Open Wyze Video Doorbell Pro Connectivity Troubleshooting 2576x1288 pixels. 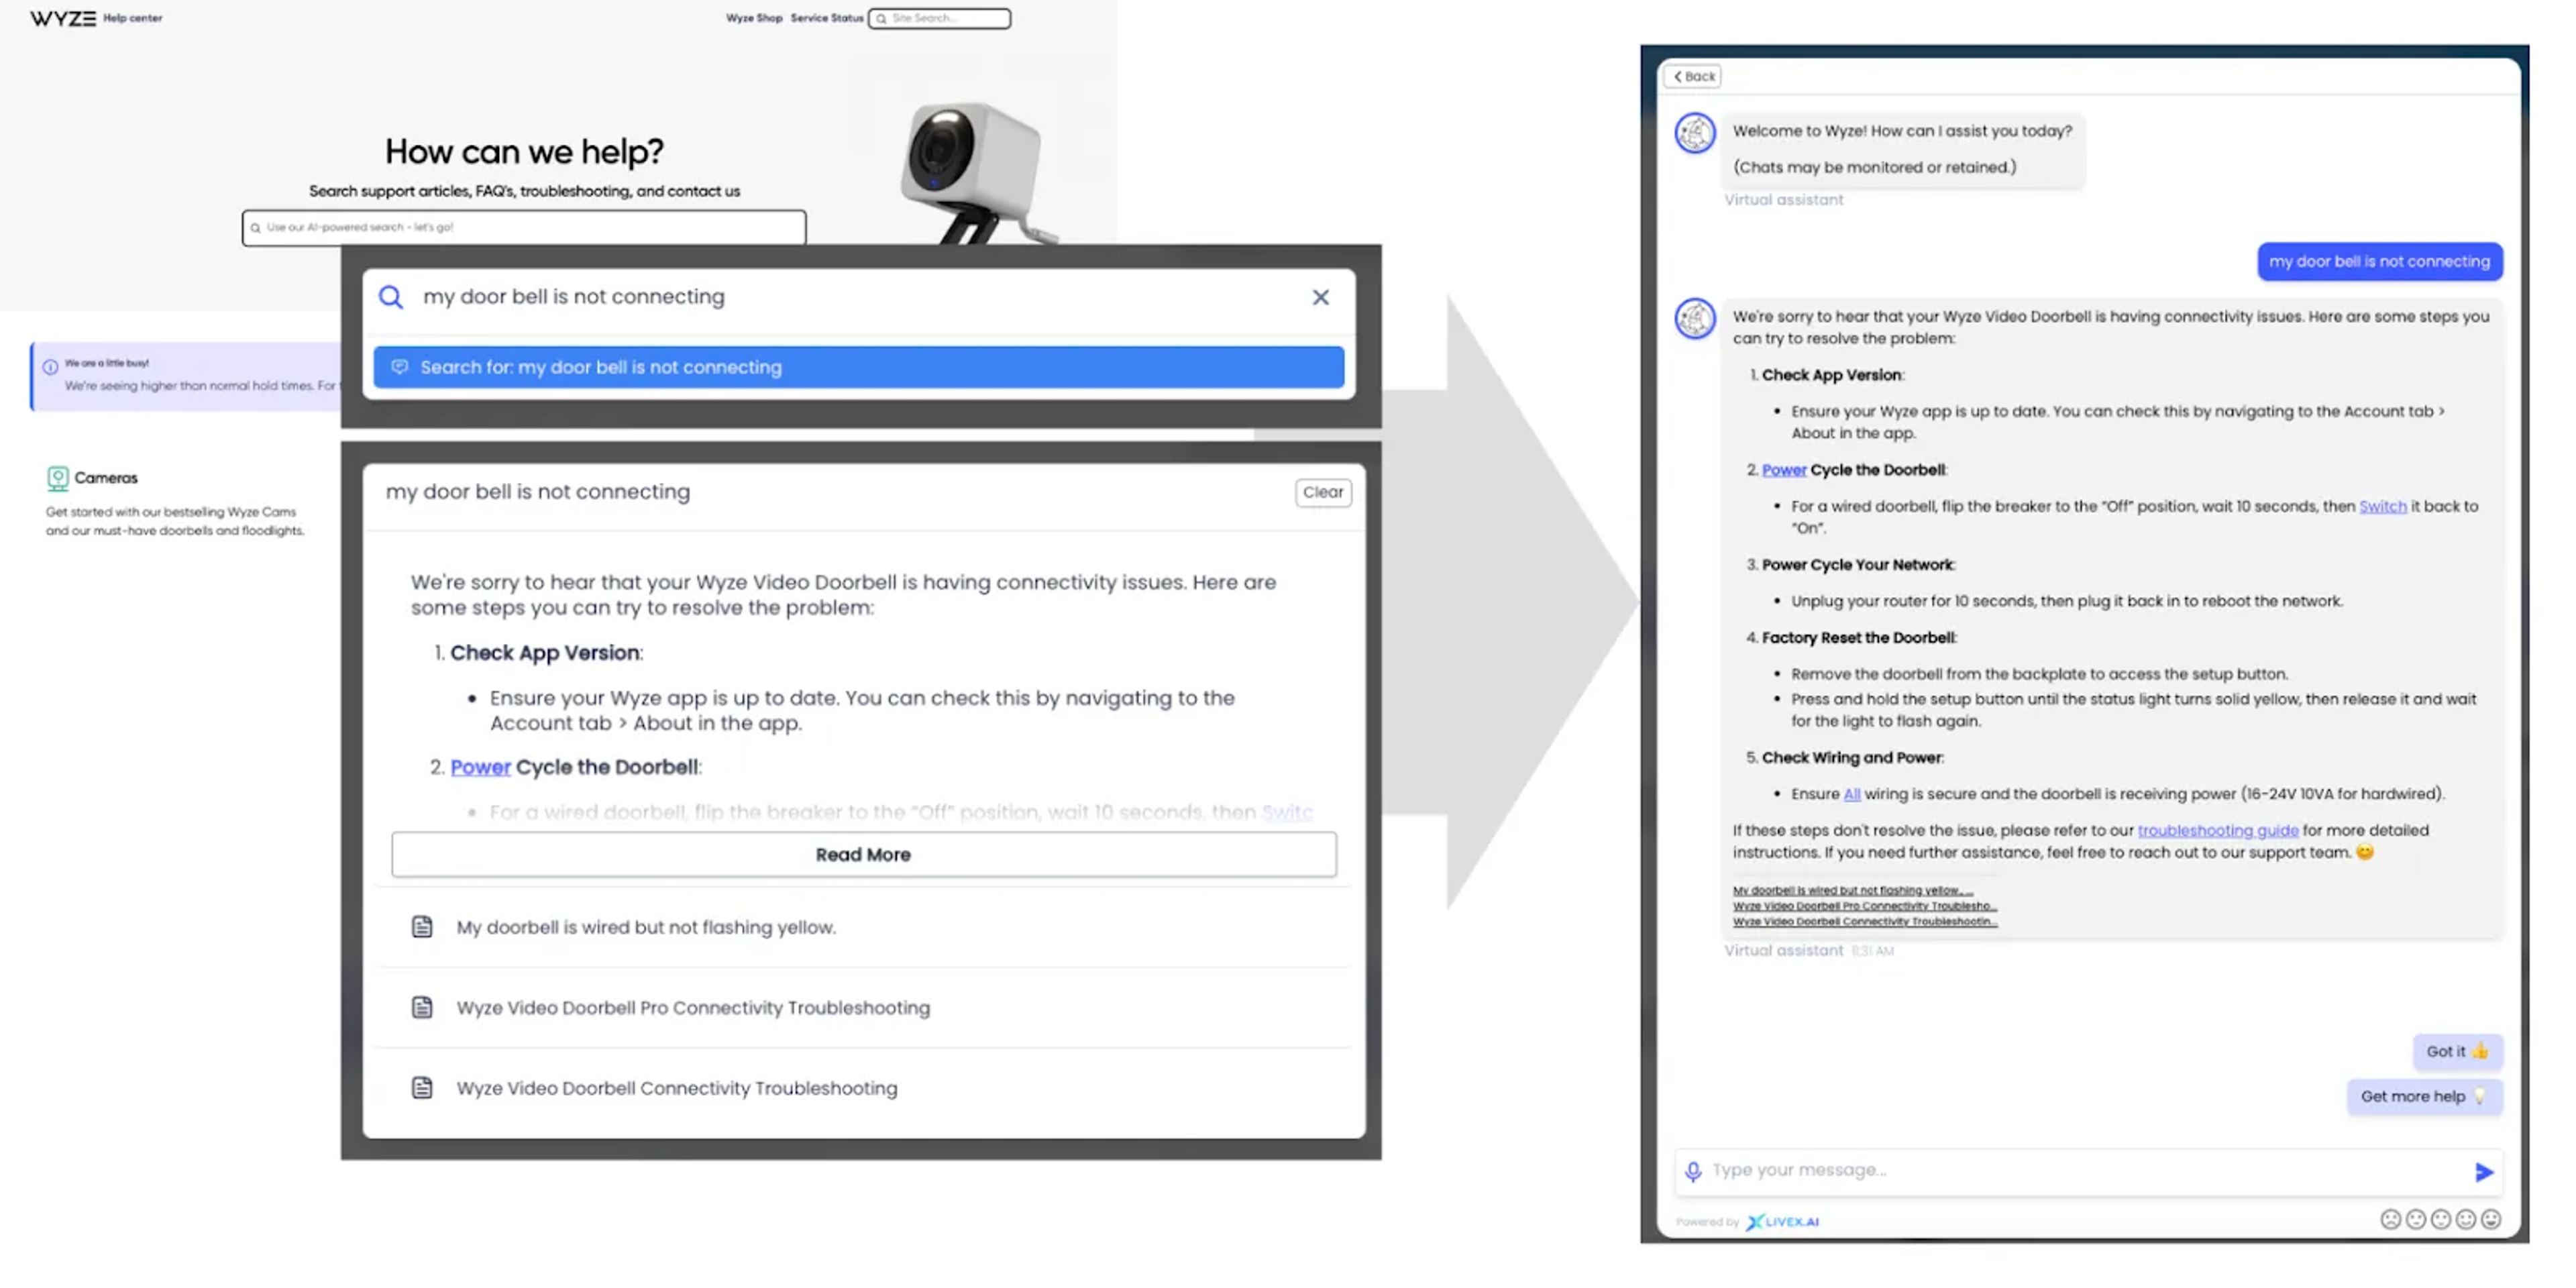tap(693, 1007)
